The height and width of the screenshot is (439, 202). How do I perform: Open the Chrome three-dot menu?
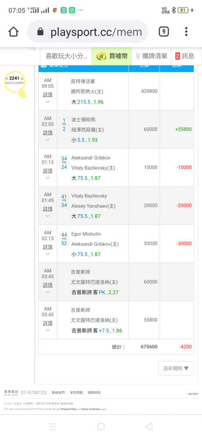pos(186,32)
